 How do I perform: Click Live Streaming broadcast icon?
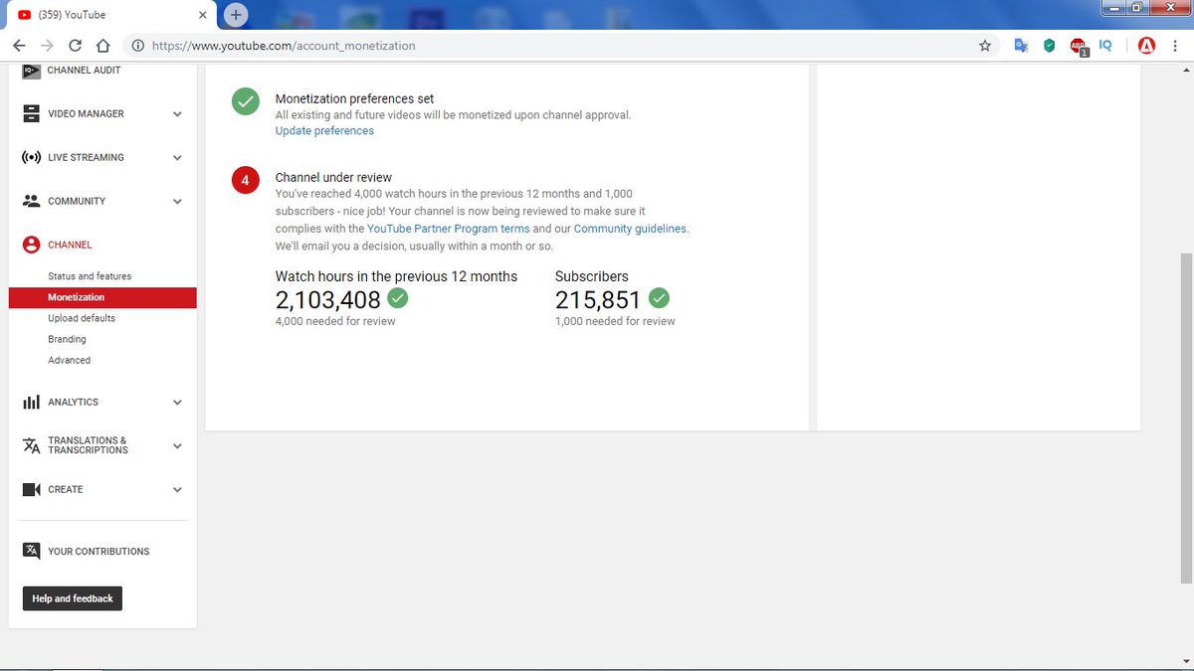[31, 157]
